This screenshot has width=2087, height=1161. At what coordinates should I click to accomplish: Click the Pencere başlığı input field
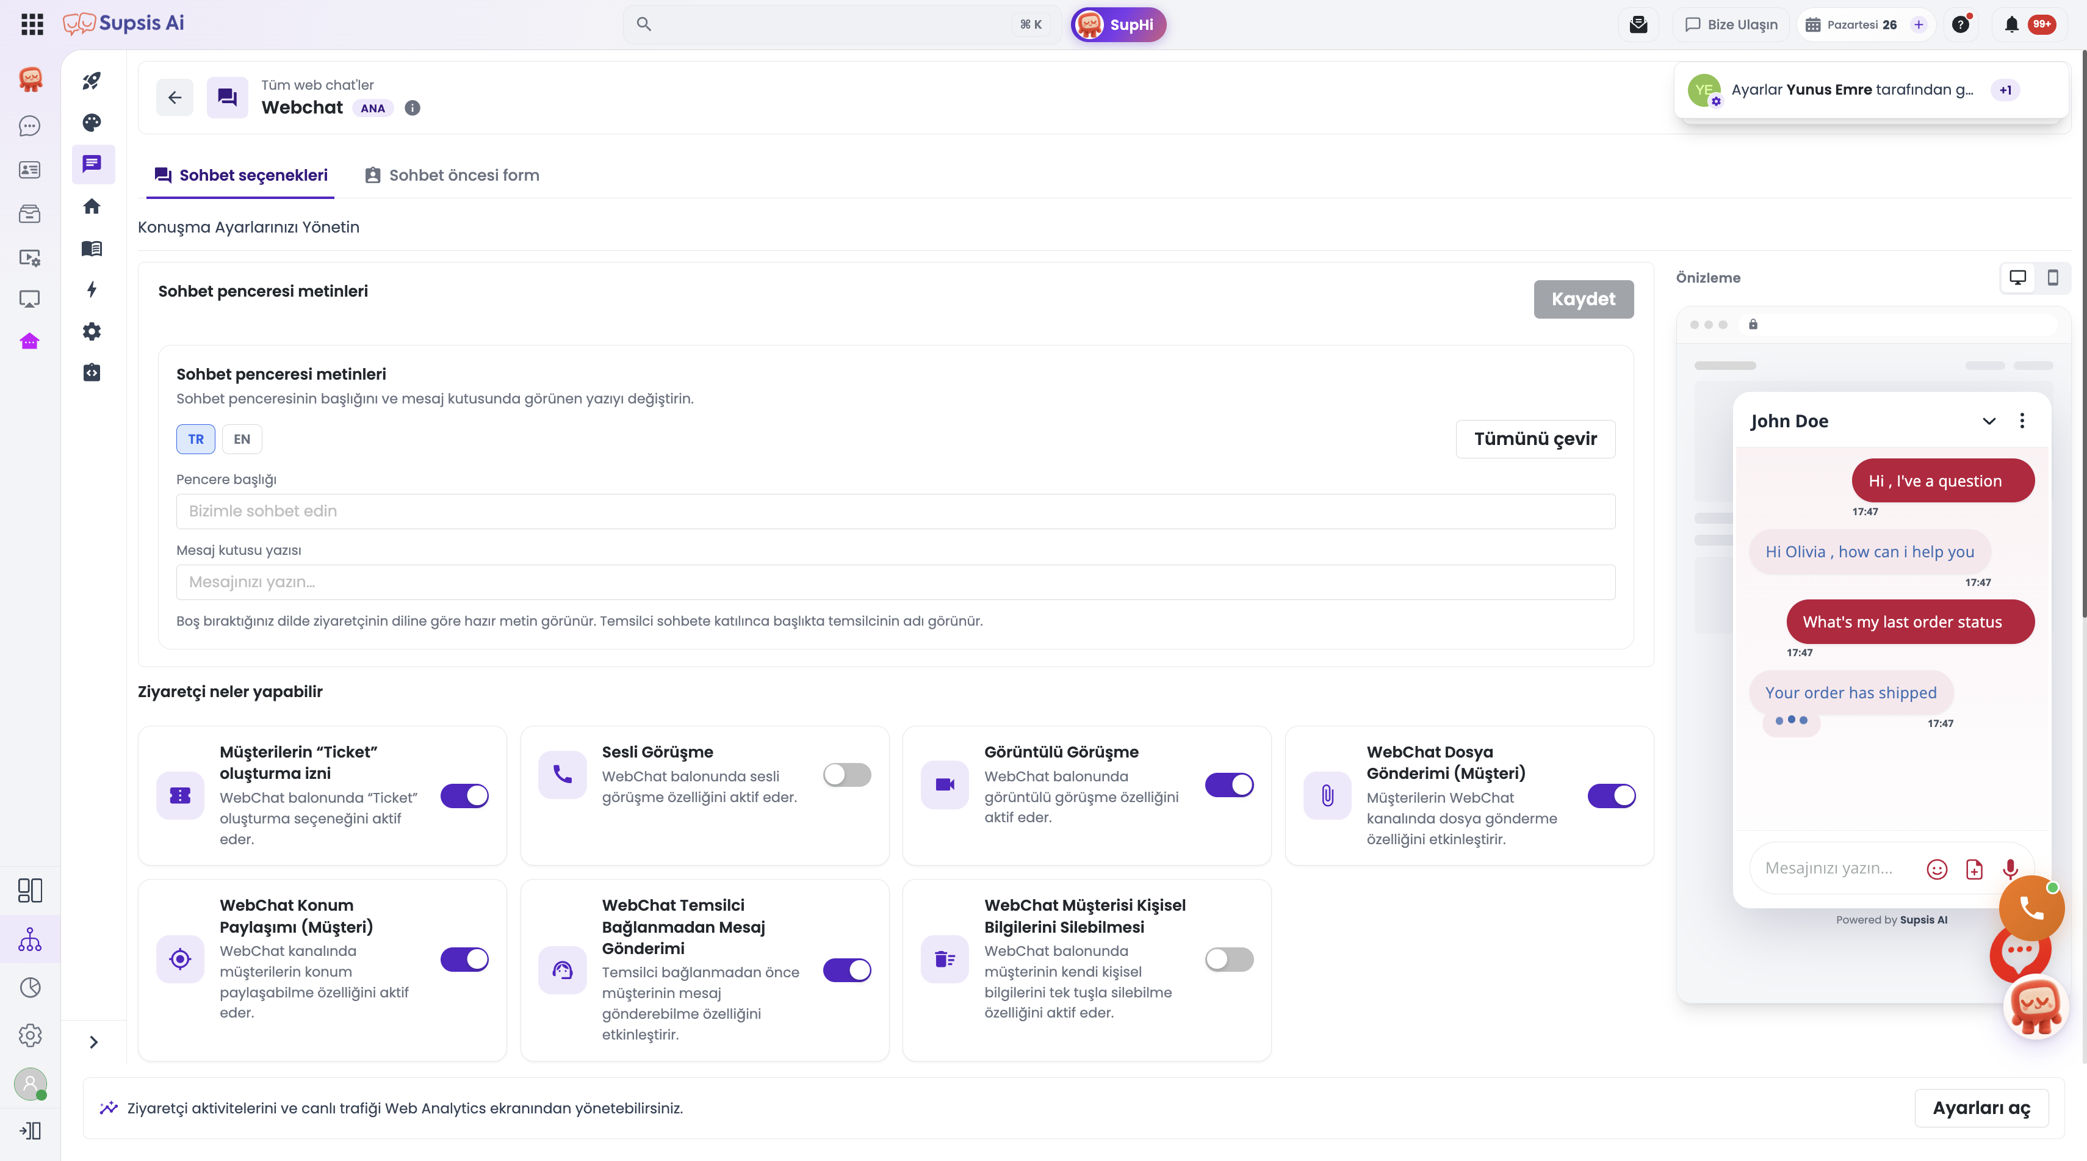[896, 512]
